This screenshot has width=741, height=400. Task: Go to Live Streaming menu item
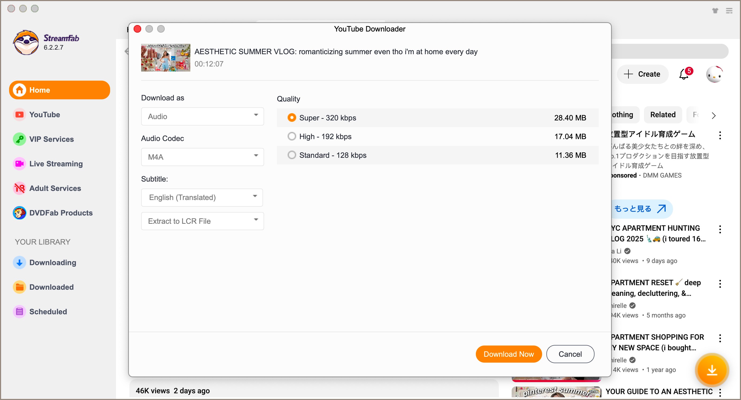pos(56,164)
